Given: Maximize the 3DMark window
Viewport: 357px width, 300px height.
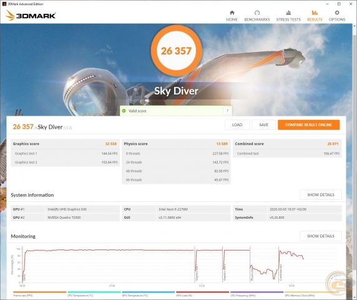Looking at the screenshot, I should (x=339, y=4).
